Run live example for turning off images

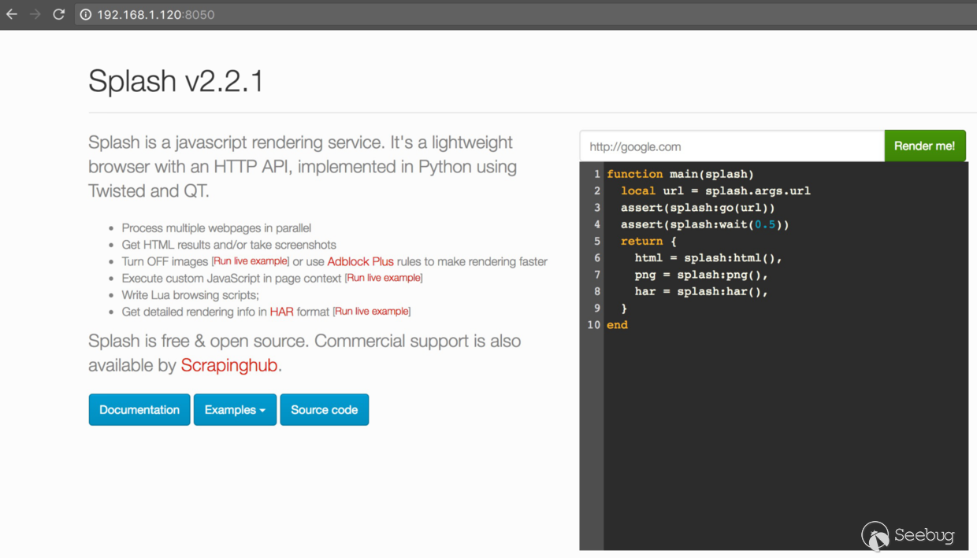tap(251, 261)
